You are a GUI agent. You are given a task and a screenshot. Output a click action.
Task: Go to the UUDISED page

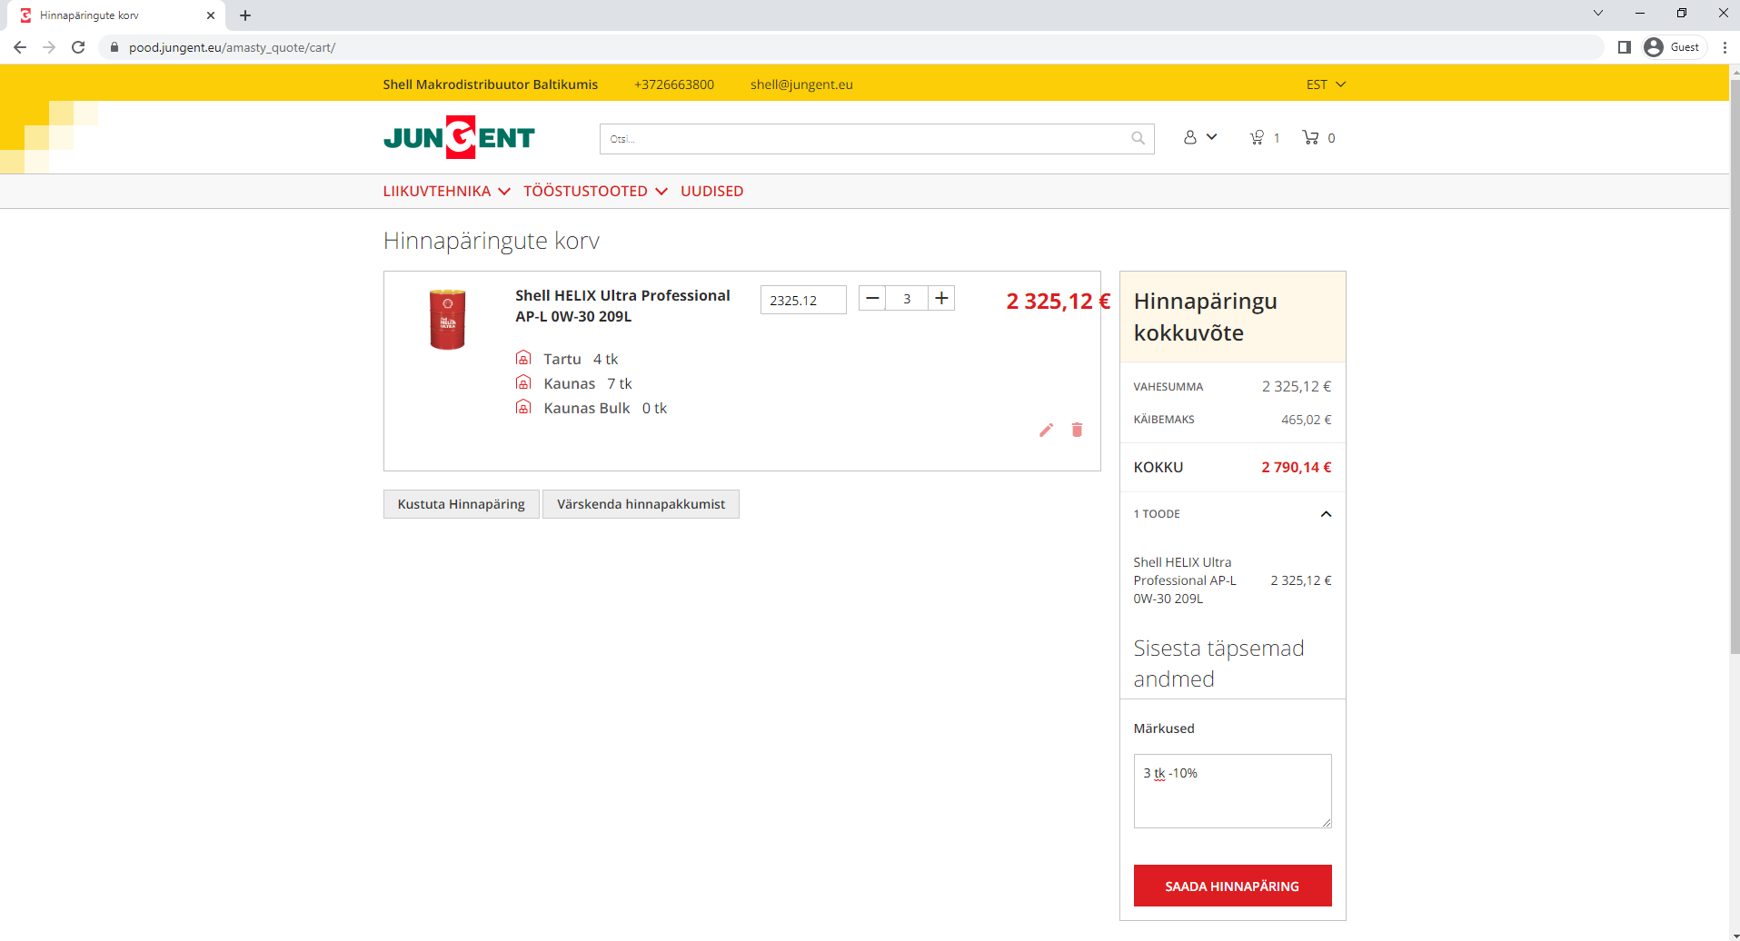(x=711, y=191)
